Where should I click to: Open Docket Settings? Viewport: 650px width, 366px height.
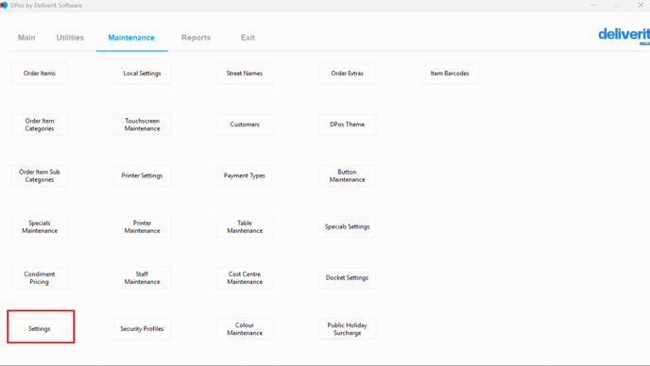click(x=348, y=278)
